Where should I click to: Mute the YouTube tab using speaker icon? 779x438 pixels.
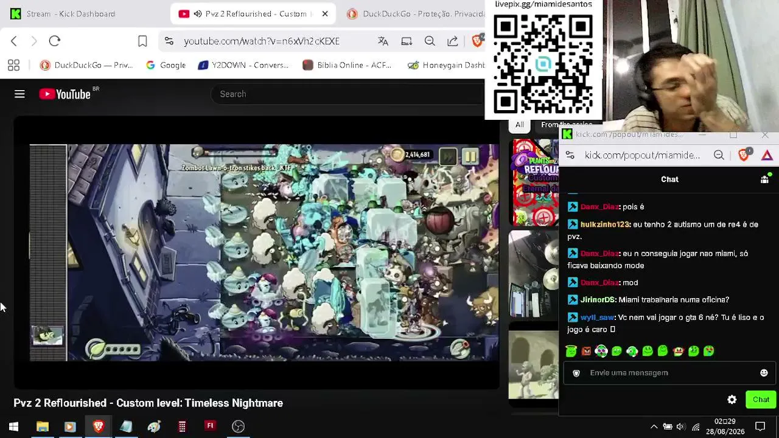pyautogui.click(x=198, y=14)
